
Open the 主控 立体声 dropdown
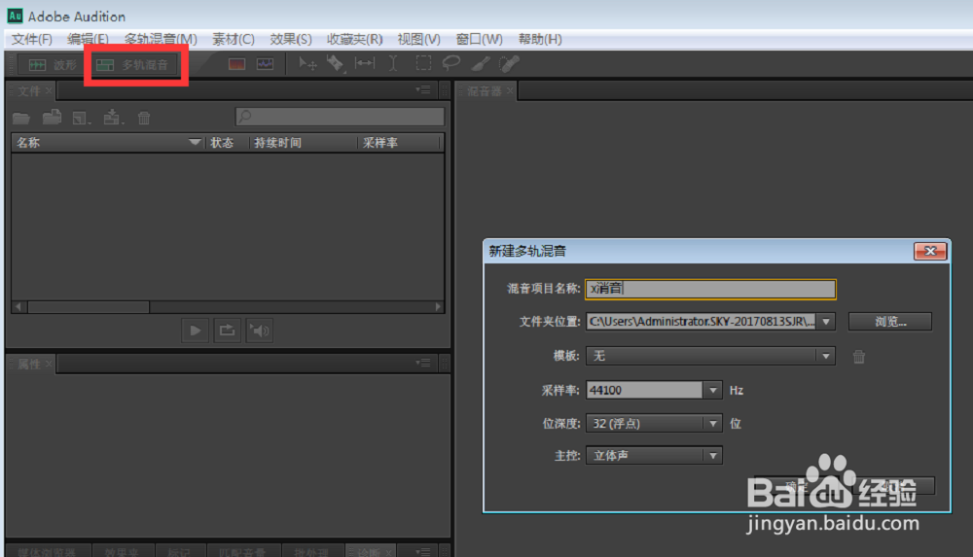pos(654,455)
